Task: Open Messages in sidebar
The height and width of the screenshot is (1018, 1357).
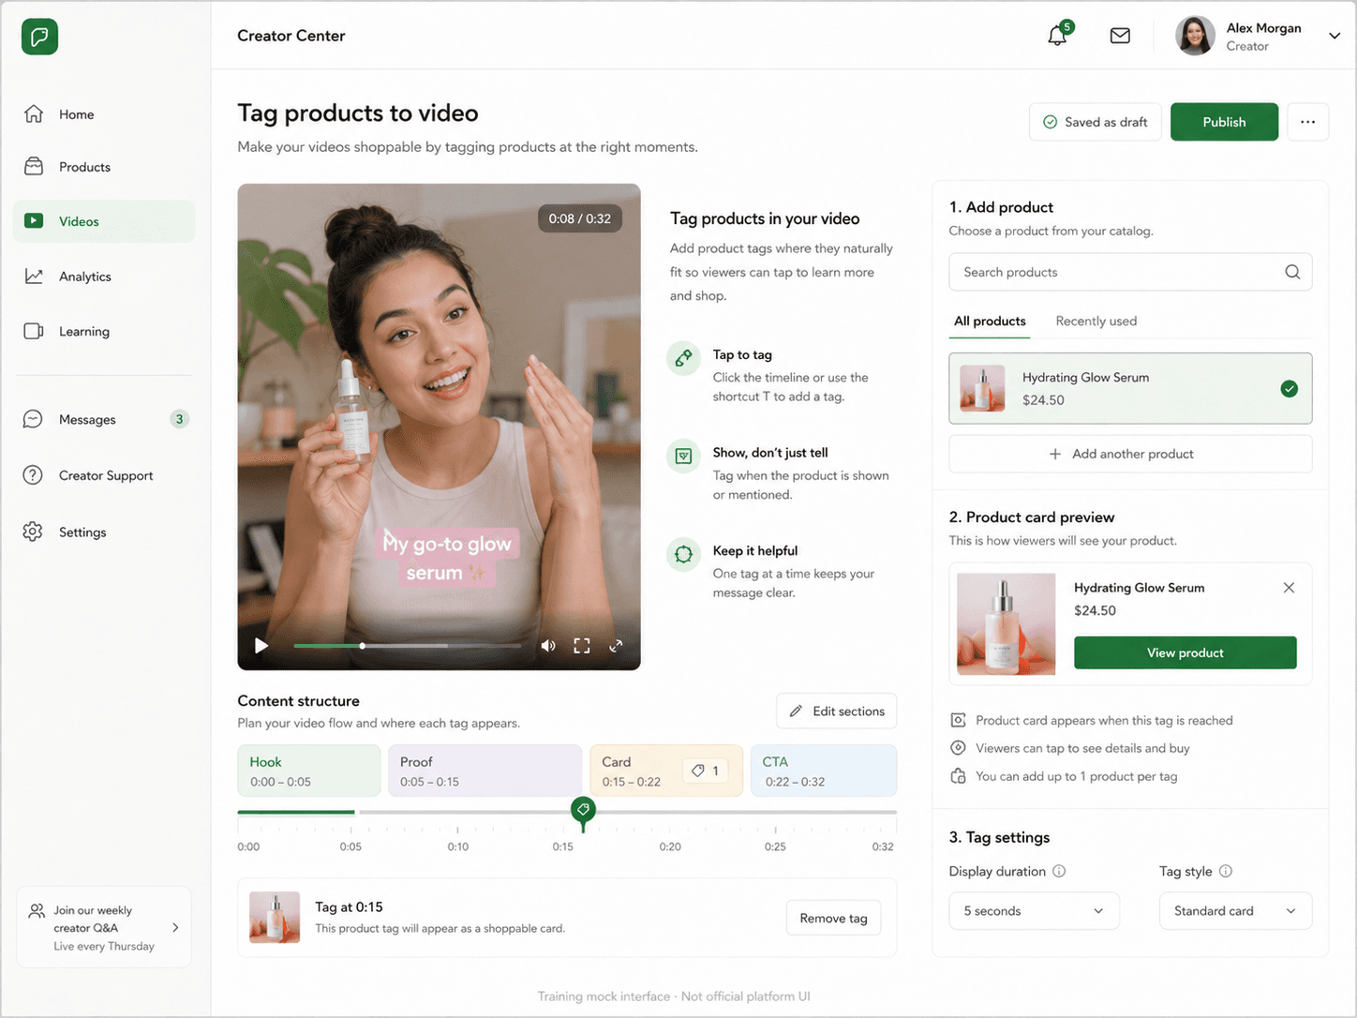Action: [x=104, y=419]
